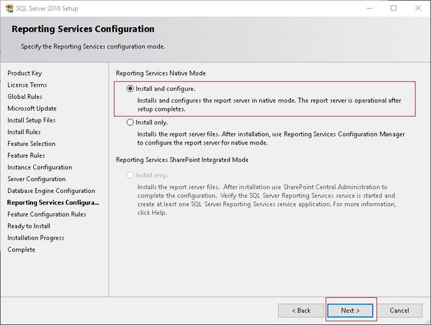Open Ready to Install step
Screen dimensions: 431x325
click(29, 226)
